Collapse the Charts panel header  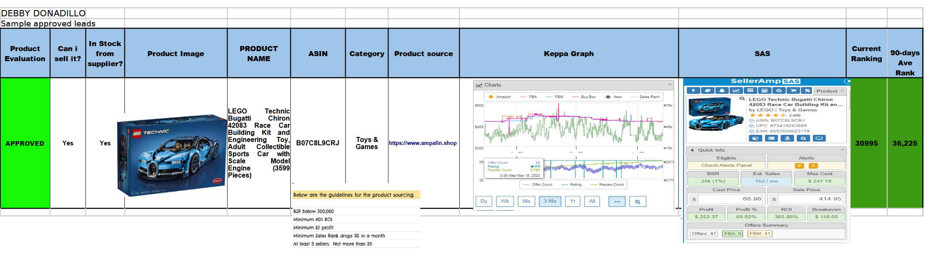[670, 85]
